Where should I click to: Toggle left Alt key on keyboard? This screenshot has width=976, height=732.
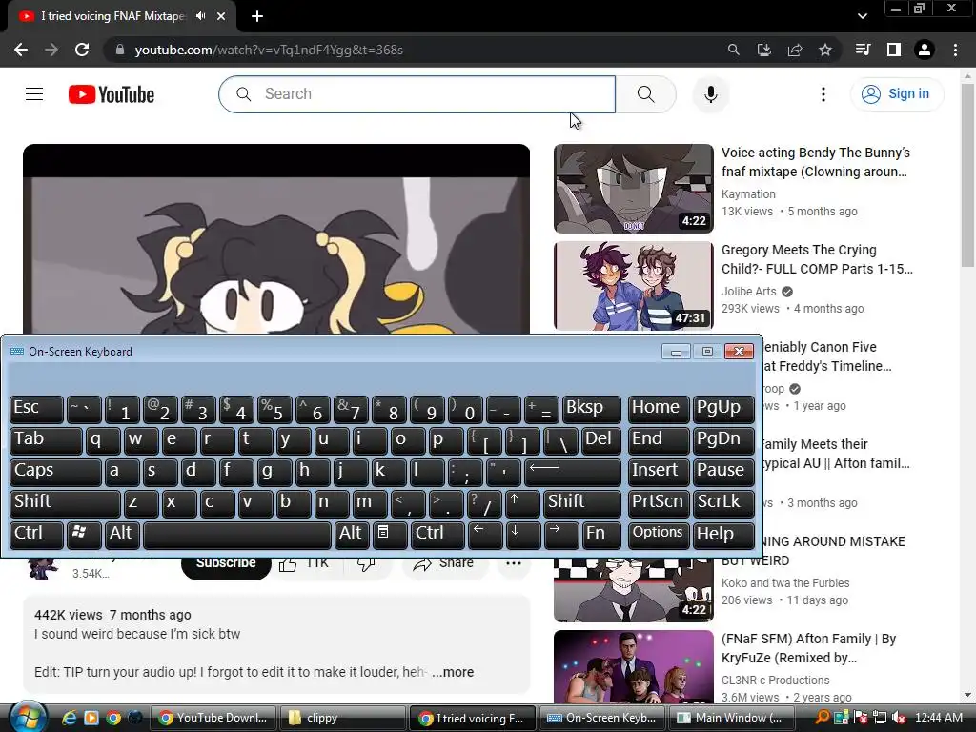tap(121, 534)
